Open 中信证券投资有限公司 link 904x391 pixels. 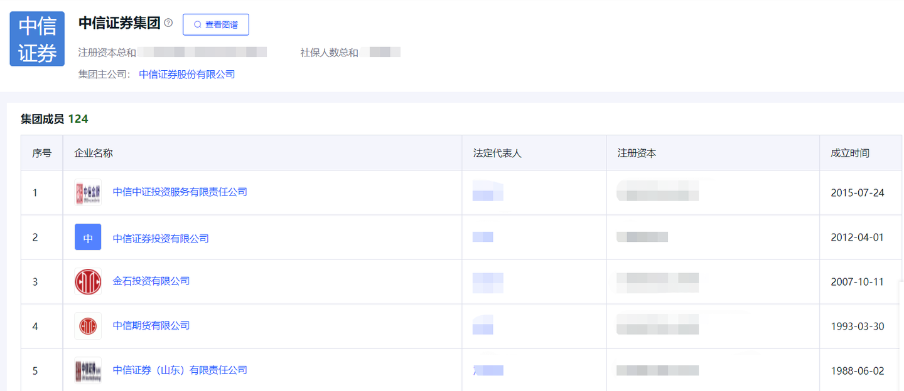161,238
